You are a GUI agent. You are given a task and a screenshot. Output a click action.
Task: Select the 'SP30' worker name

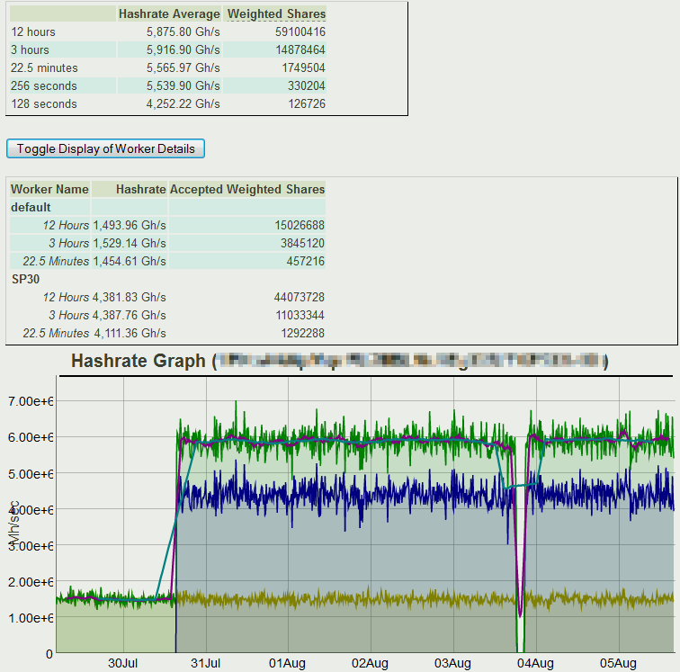25,279
